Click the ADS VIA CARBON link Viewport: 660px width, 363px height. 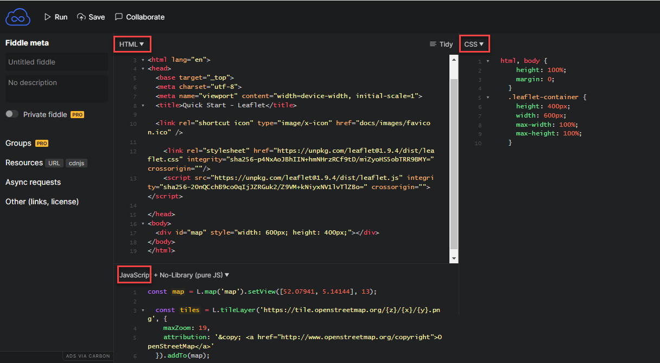[88, 356]
